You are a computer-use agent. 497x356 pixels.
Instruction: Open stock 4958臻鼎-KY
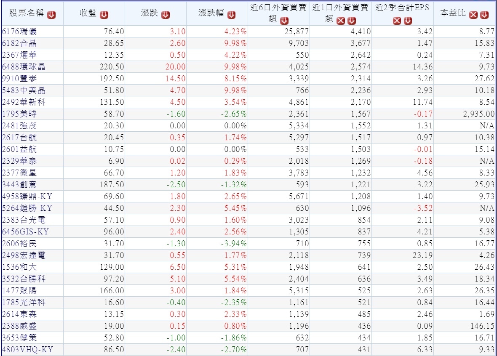(x=27, y=197)
